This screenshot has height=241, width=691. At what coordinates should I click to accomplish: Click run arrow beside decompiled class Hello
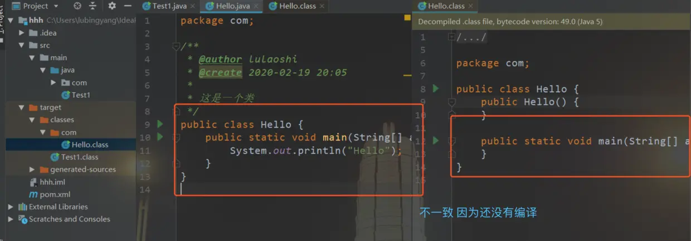(x=436, y=88)
